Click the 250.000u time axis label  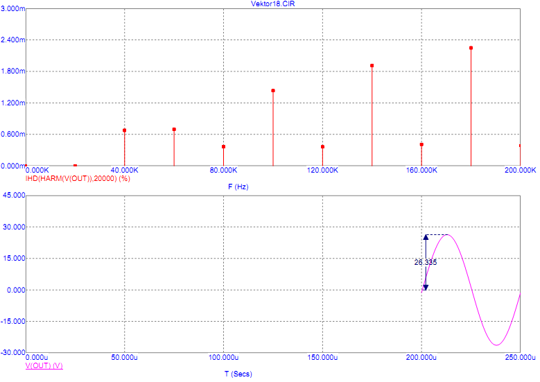[521, 358]
